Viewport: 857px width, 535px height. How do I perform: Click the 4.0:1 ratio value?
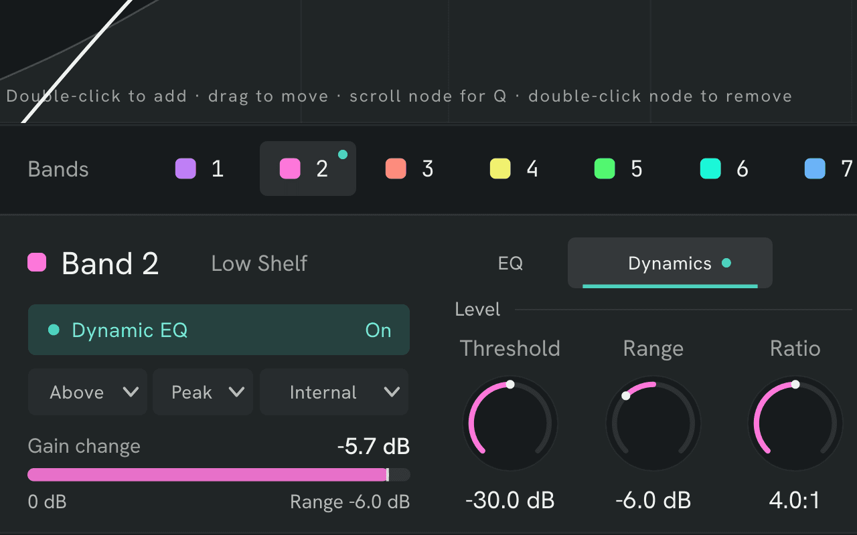pyautogui.click(x=795, y=500)
